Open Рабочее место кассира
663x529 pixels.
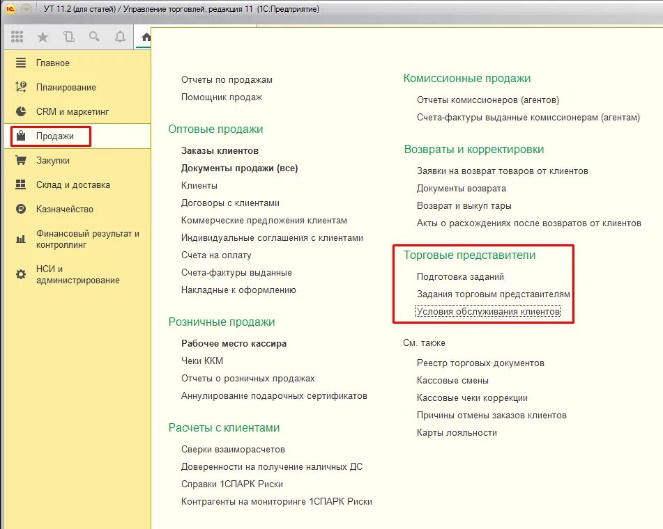[x=234, y=344]
